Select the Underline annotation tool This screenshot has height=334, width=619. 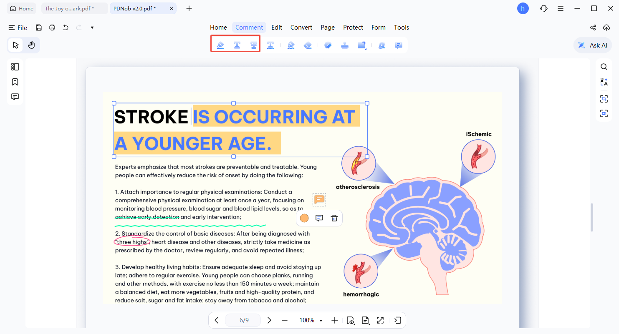pos(237,45)
